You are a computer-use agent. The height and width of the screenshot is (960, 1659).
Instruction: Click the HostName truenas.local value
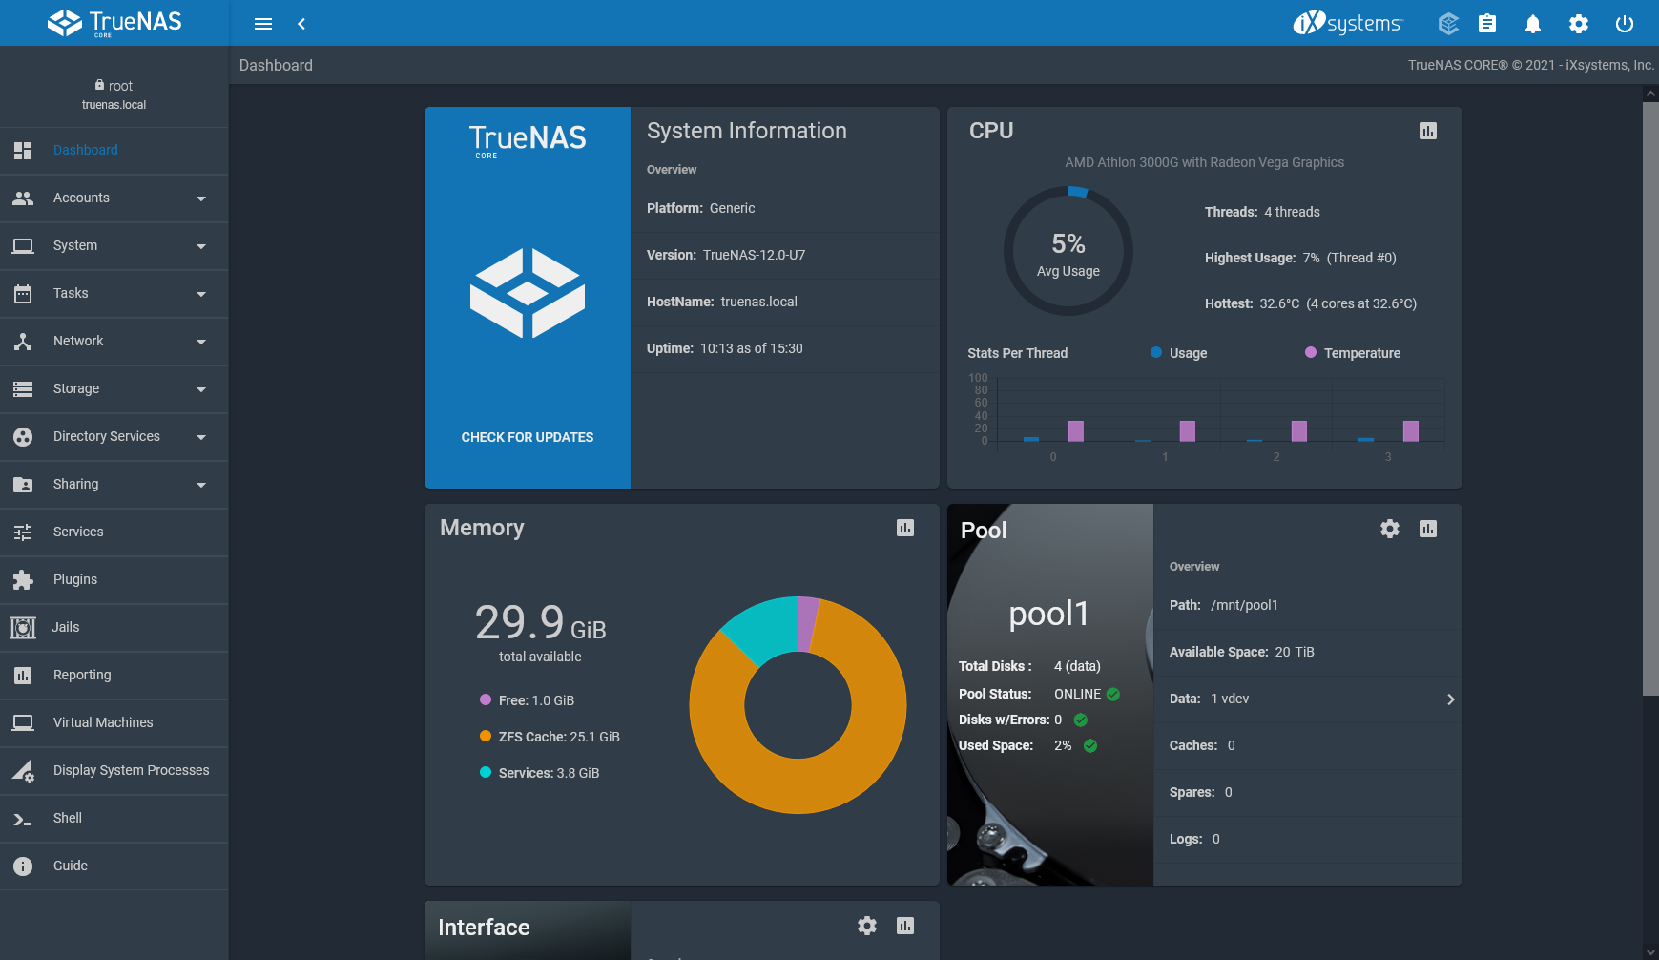(759, 302)
